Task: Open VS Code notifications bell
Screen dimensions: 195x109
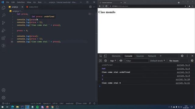Action: point(94,103)
